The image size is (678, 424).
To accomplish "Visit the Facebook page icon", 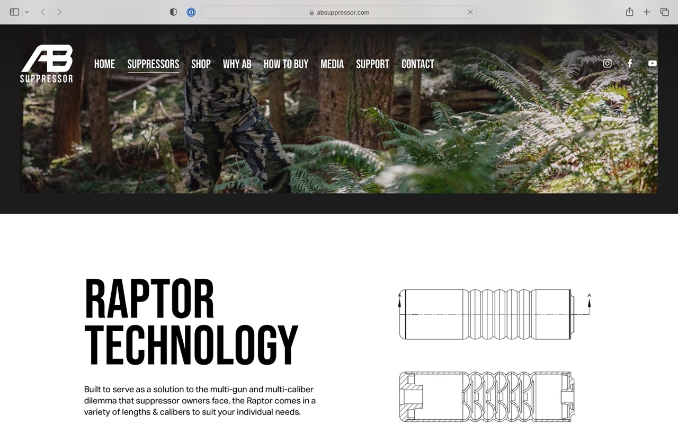I will (x=630, y=64).
